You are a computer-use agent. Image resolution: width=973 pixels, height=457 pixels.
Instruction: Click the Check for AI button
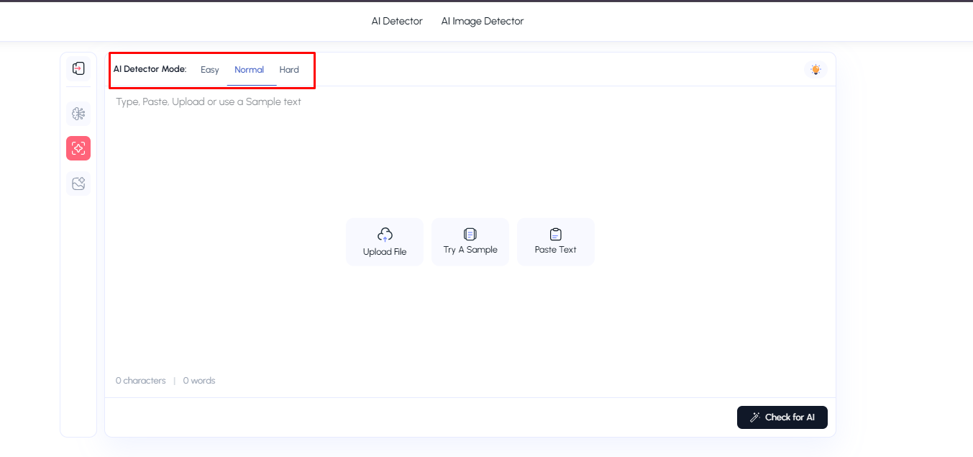(x=782, y=417)
